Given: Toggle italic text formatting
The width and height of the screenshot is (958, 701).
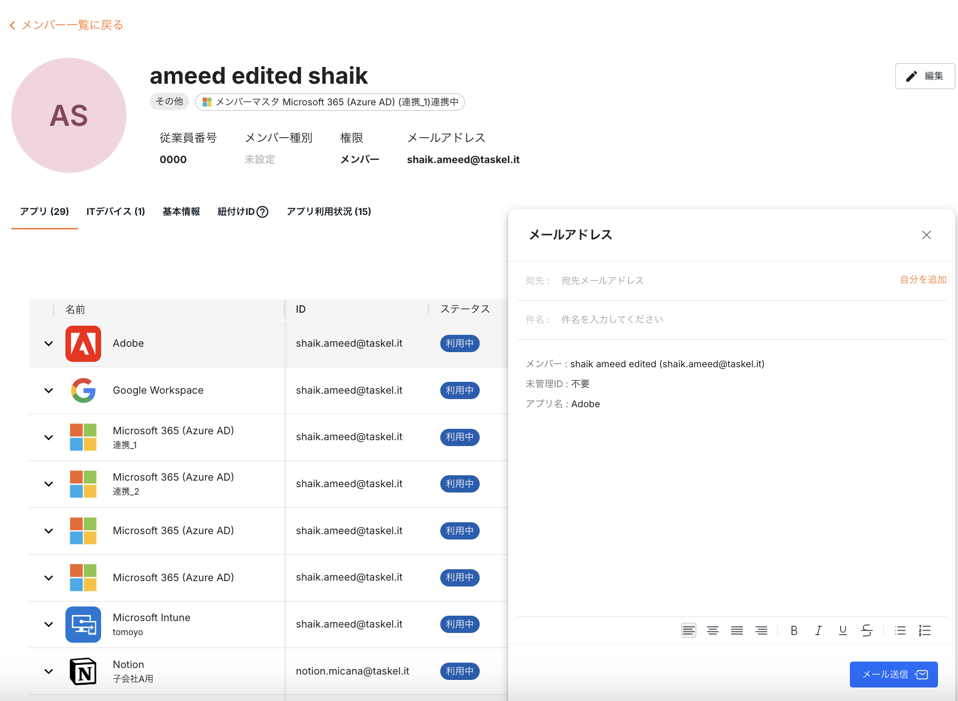Looking at the screenshot, I should click(819, 630).
